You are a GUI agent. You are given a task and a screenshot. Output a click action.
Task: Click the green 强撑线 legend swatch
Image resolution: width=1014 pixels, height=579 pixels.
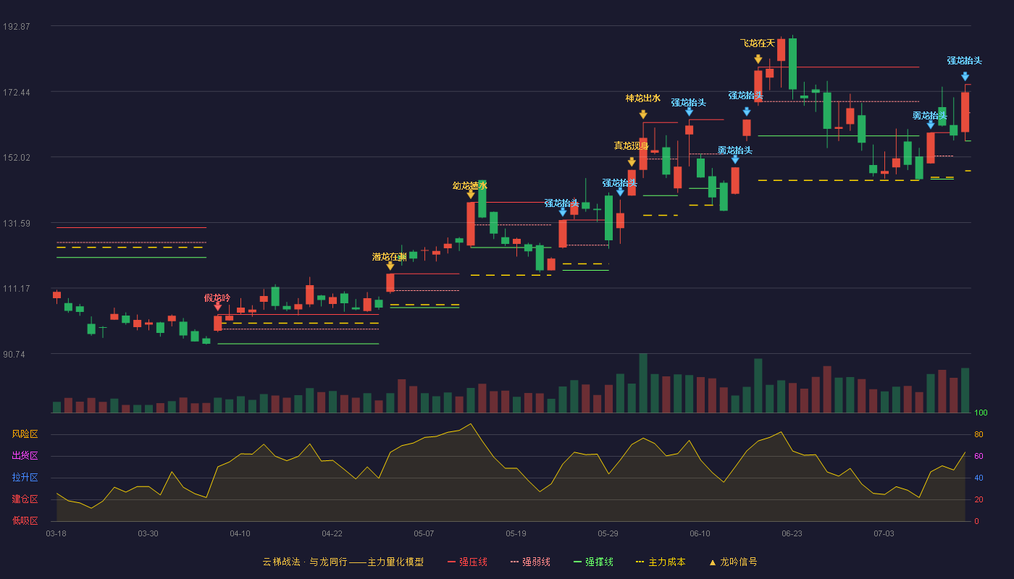[577, 562]
